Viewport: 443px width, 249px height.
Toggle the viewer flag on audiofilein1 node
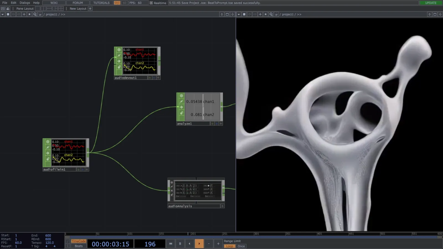[x=48, y=142]
